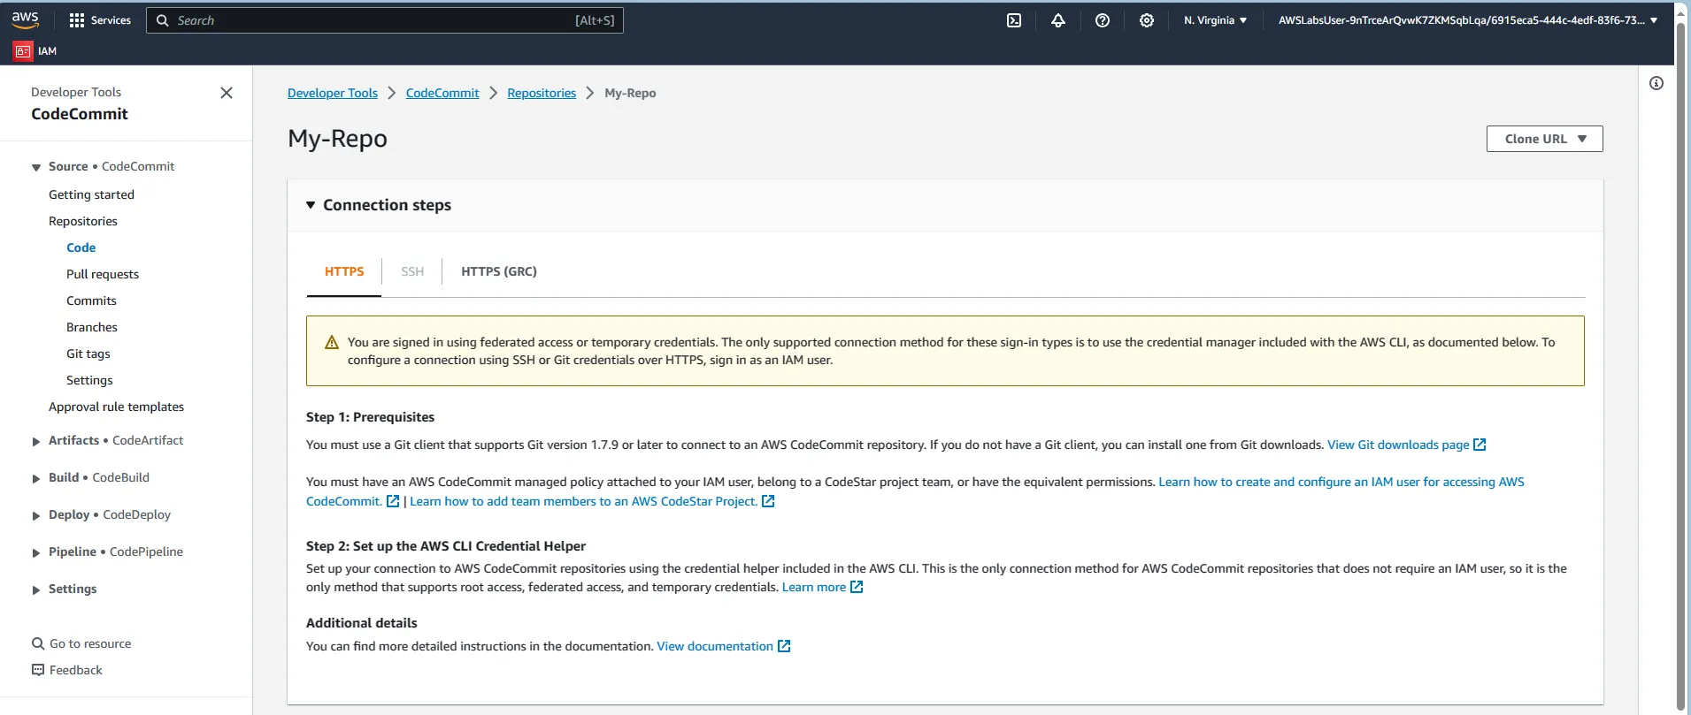The width and height of the screenshot is (1691, 715).
Task: Close the Developer Tools side panel
Action: tap(227, 93)
